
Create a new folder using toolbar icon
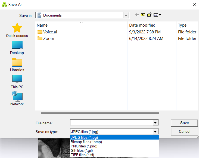pyautogui.click(x=149, y=15)
